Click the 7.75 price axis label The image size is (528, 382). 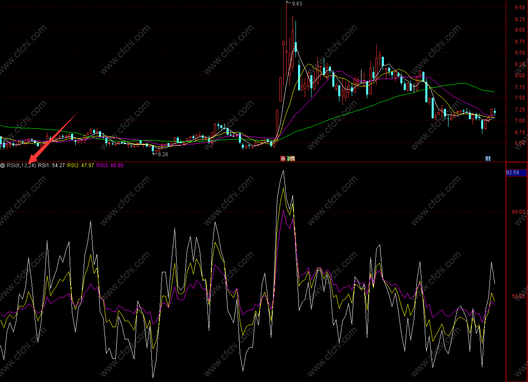point(520,87)
